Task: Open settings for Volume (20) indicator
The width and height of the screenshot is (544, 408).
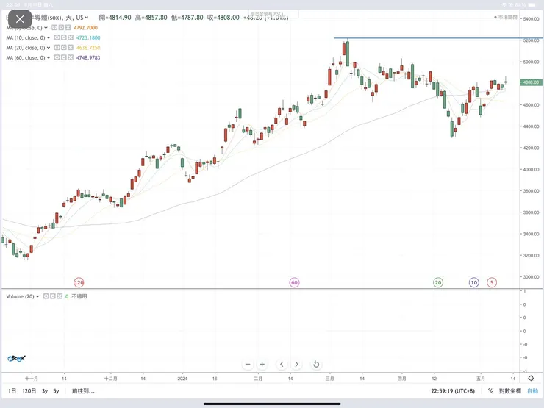Action: point(53,296)
